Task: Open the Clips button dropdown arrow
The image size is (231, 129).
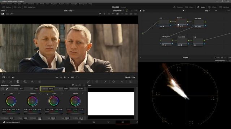Action: tap(194, 7)
